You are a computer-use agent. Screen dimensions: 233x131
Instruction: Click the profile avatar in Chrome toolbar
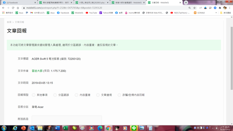pos(225,8)
